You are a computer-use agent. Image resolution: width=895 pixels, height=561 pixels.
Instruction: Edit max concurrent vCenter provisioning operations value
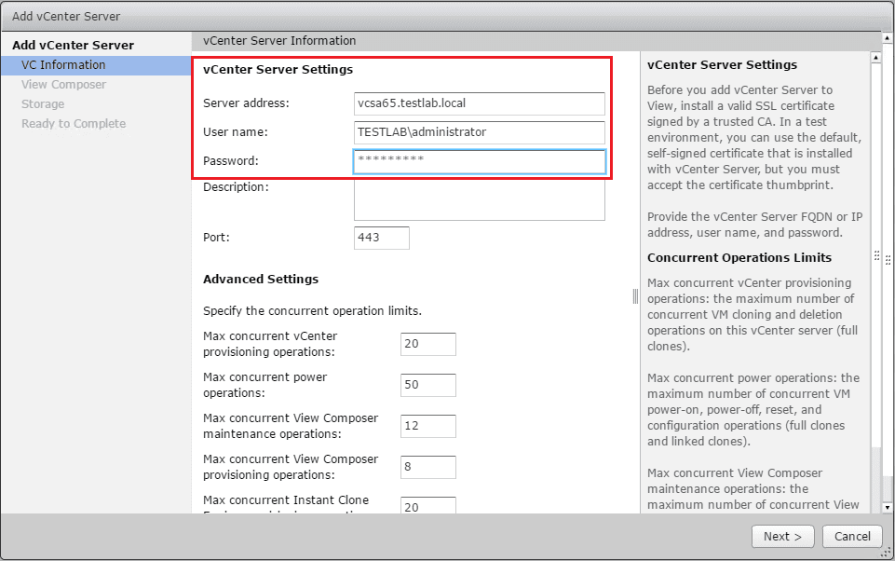coord(427,344)
